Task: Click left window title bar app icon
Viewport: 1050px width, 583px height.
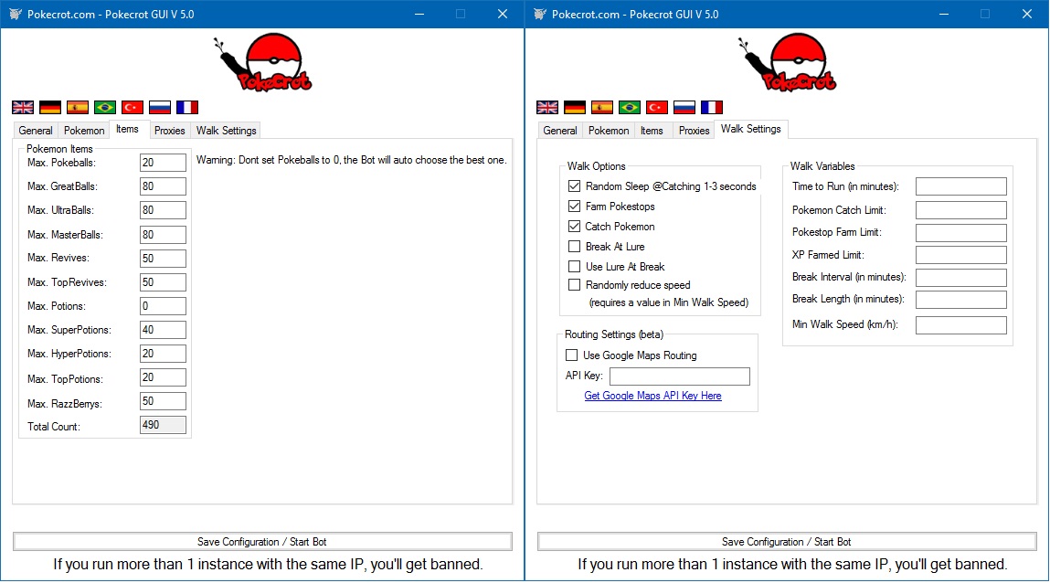Action: tap(16, 14)
